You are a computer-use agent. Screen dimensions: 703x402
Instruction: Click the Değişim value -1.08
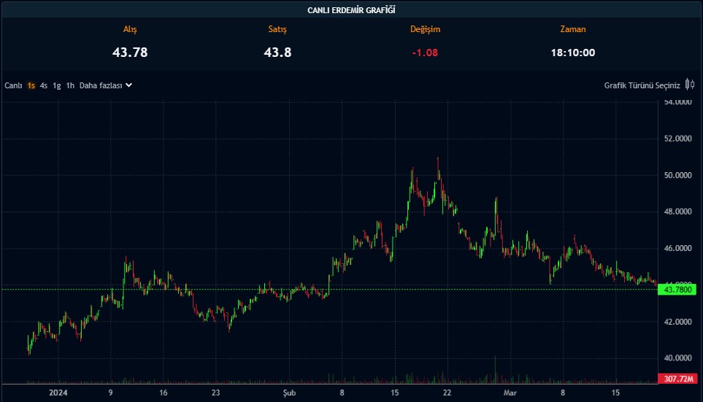pos(425,53)
